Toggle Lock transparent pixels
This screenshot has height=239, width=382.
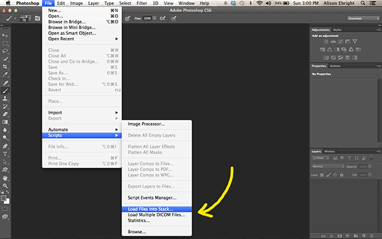point(322,175)
